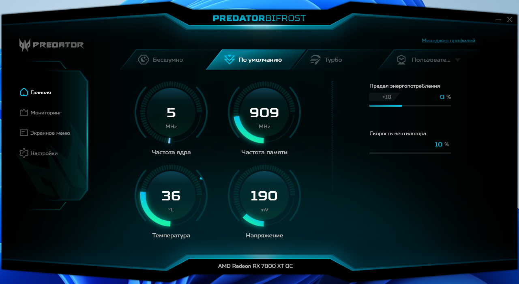Click the Главная home icon
Screen dimensions: 519x284
click(24, 92)
